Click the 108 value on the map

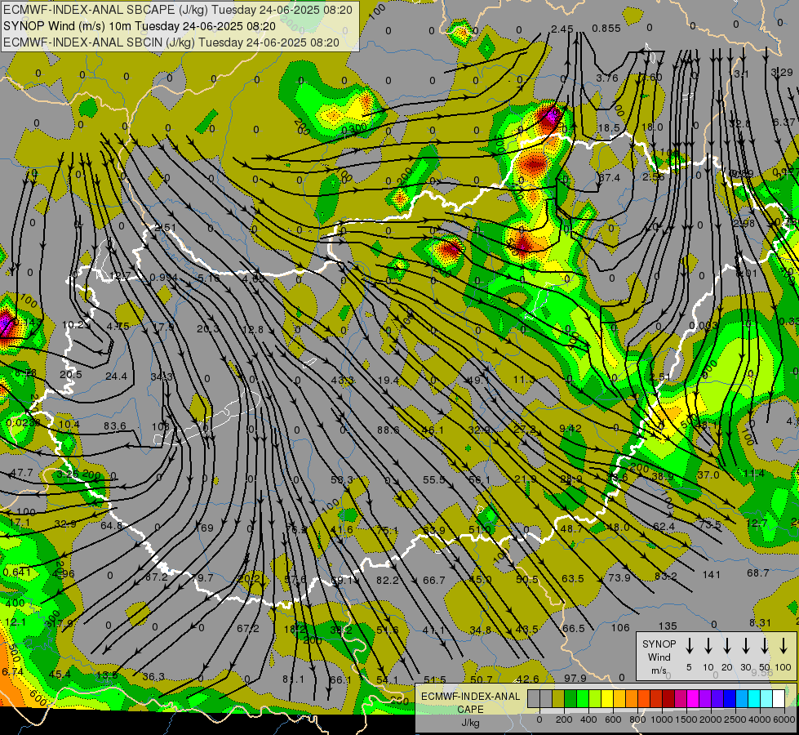(160, 426)
